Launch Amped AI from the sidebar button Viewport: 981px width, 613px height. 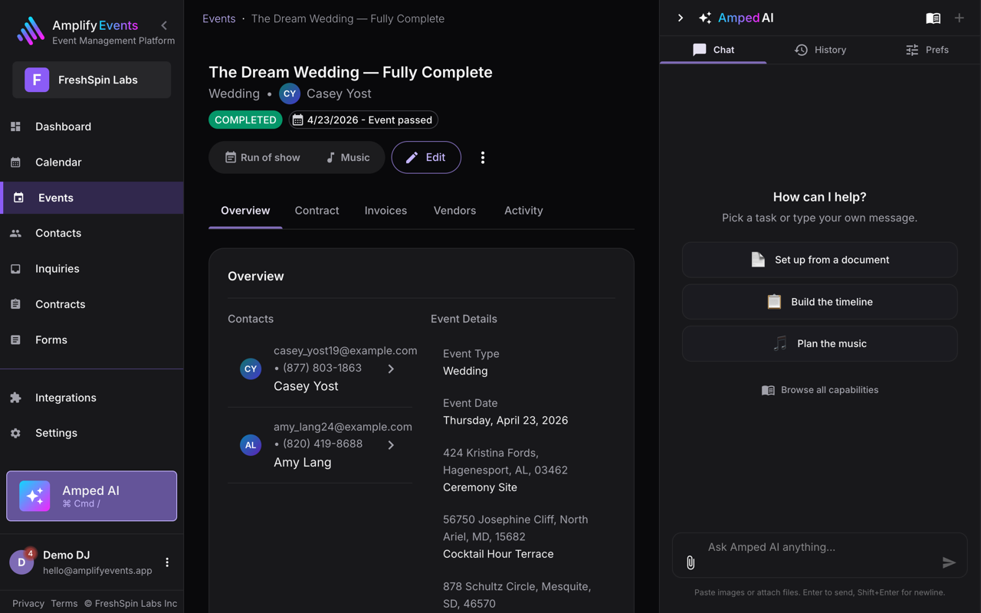pos(91,496)
